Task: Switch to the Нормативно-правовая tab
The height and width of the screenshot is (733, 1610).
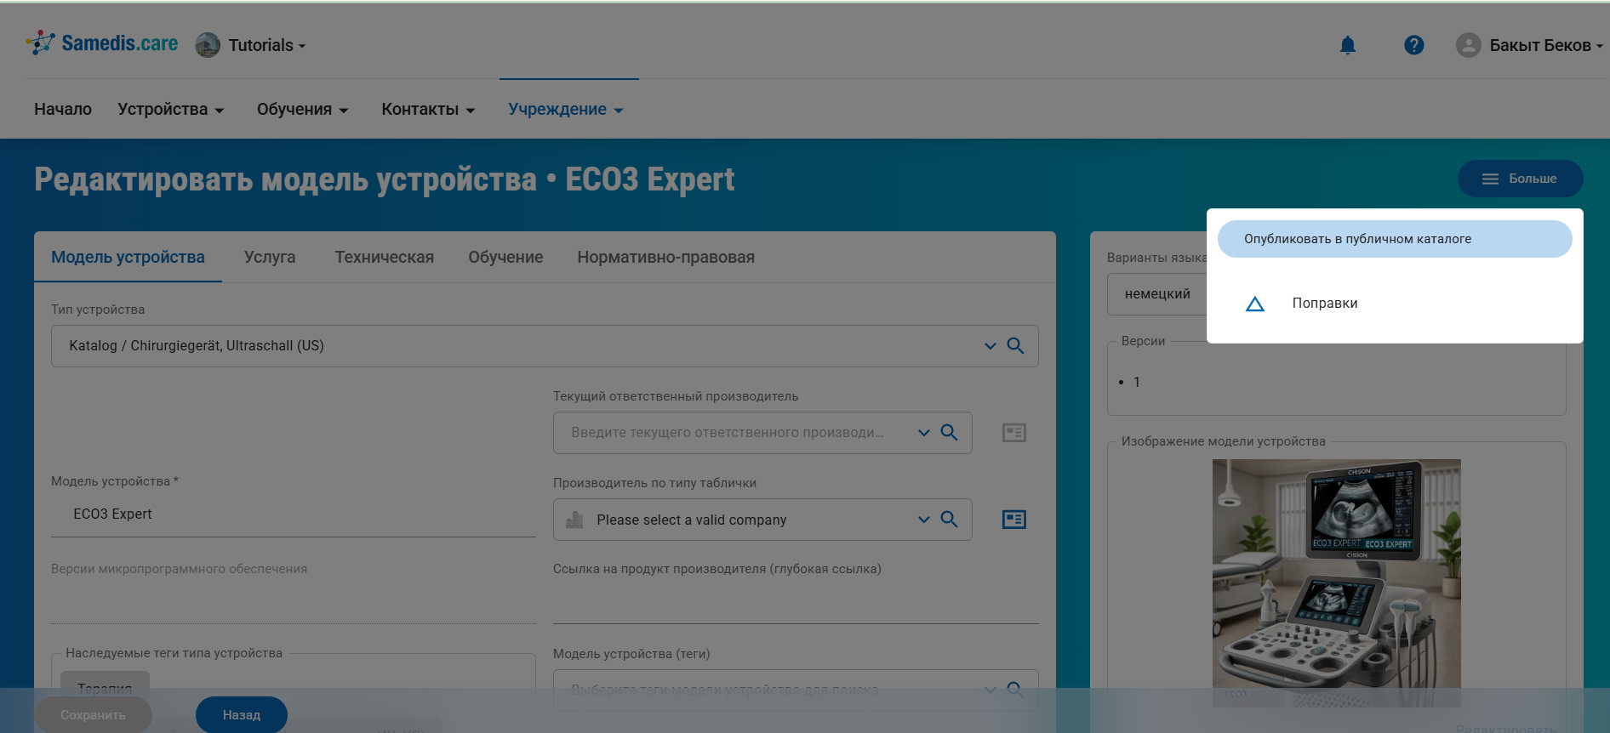Action: (x=666, y=257)
